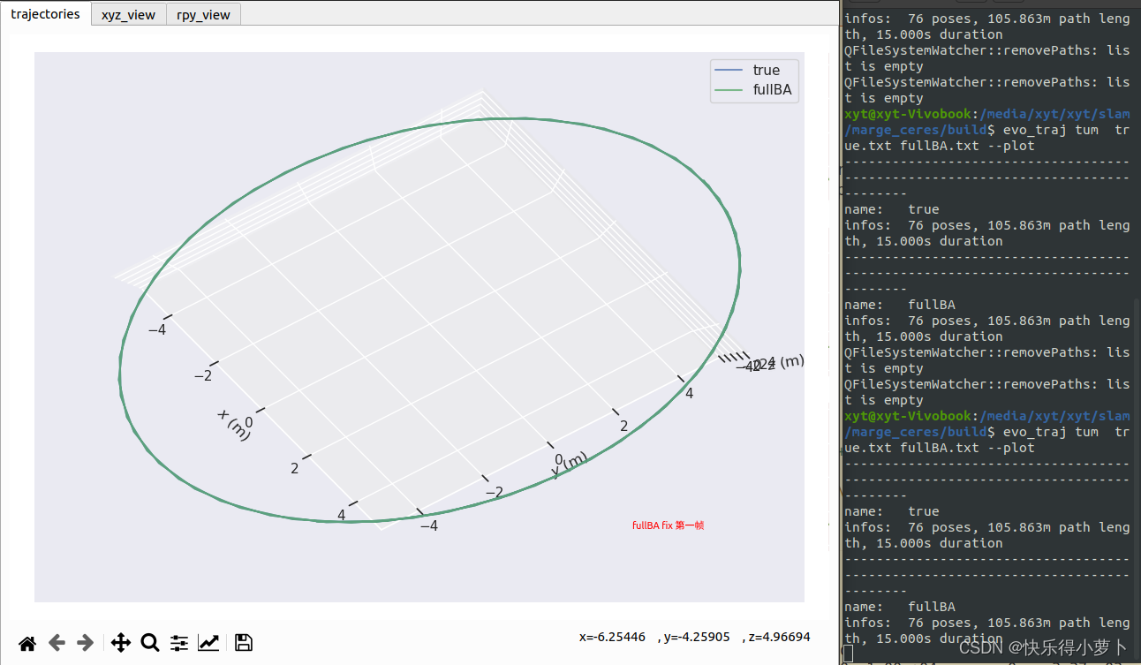Image resolution: width=1141 pixels, height=665 pixels.
Task: Click 'QFileSystemWatcher::removePaths' top terminal line
Action: pos(986,58)
